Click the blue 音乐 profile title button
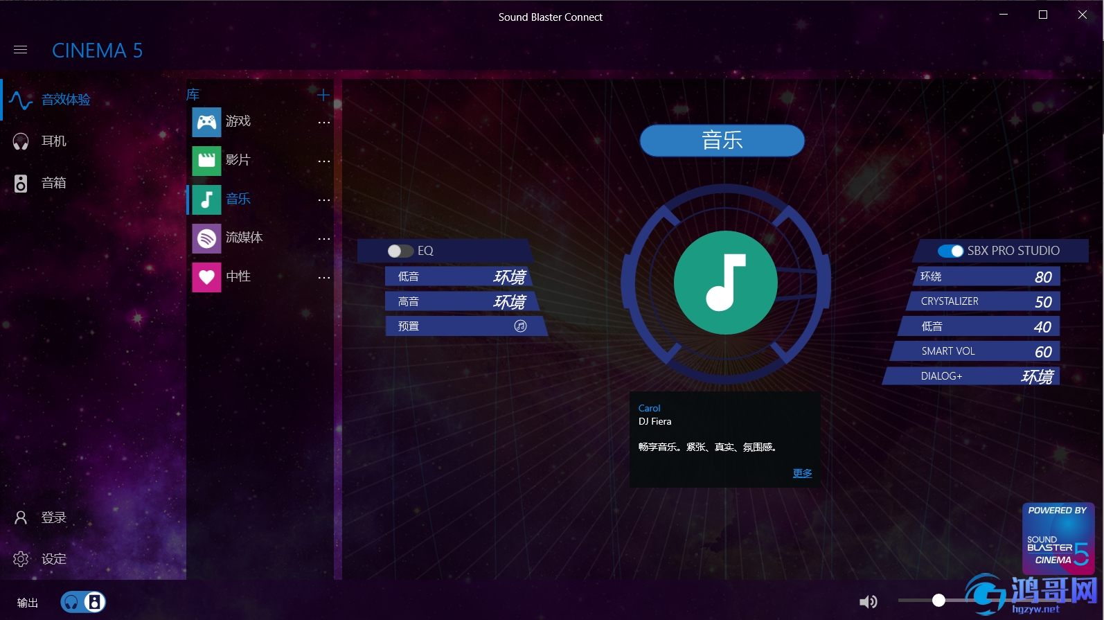1104x620 pixels. coord(722,141)
